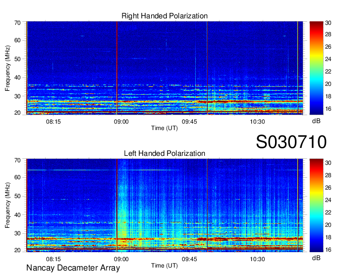Click the '28' value on bottom colorbar
The height and width of the screenshot is (274, 337).
click(328, 175)
